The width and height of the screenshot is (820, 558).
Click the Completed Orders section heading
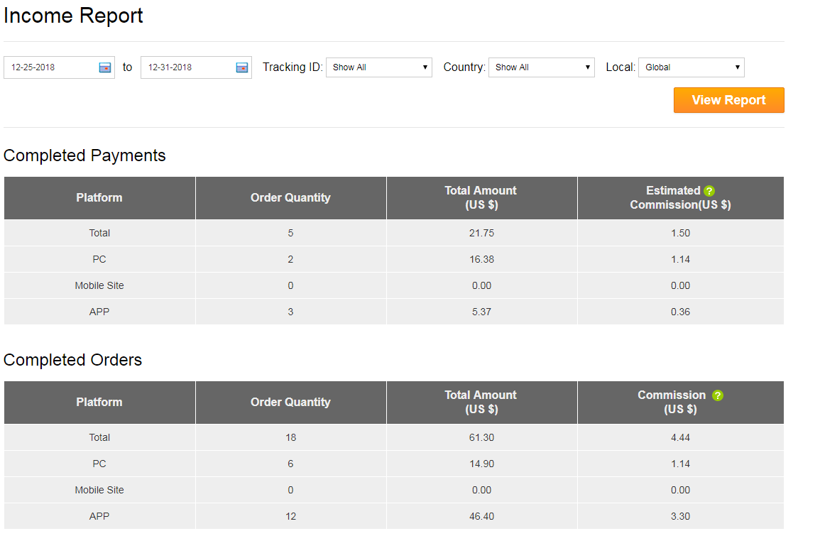tap(73, 360)
